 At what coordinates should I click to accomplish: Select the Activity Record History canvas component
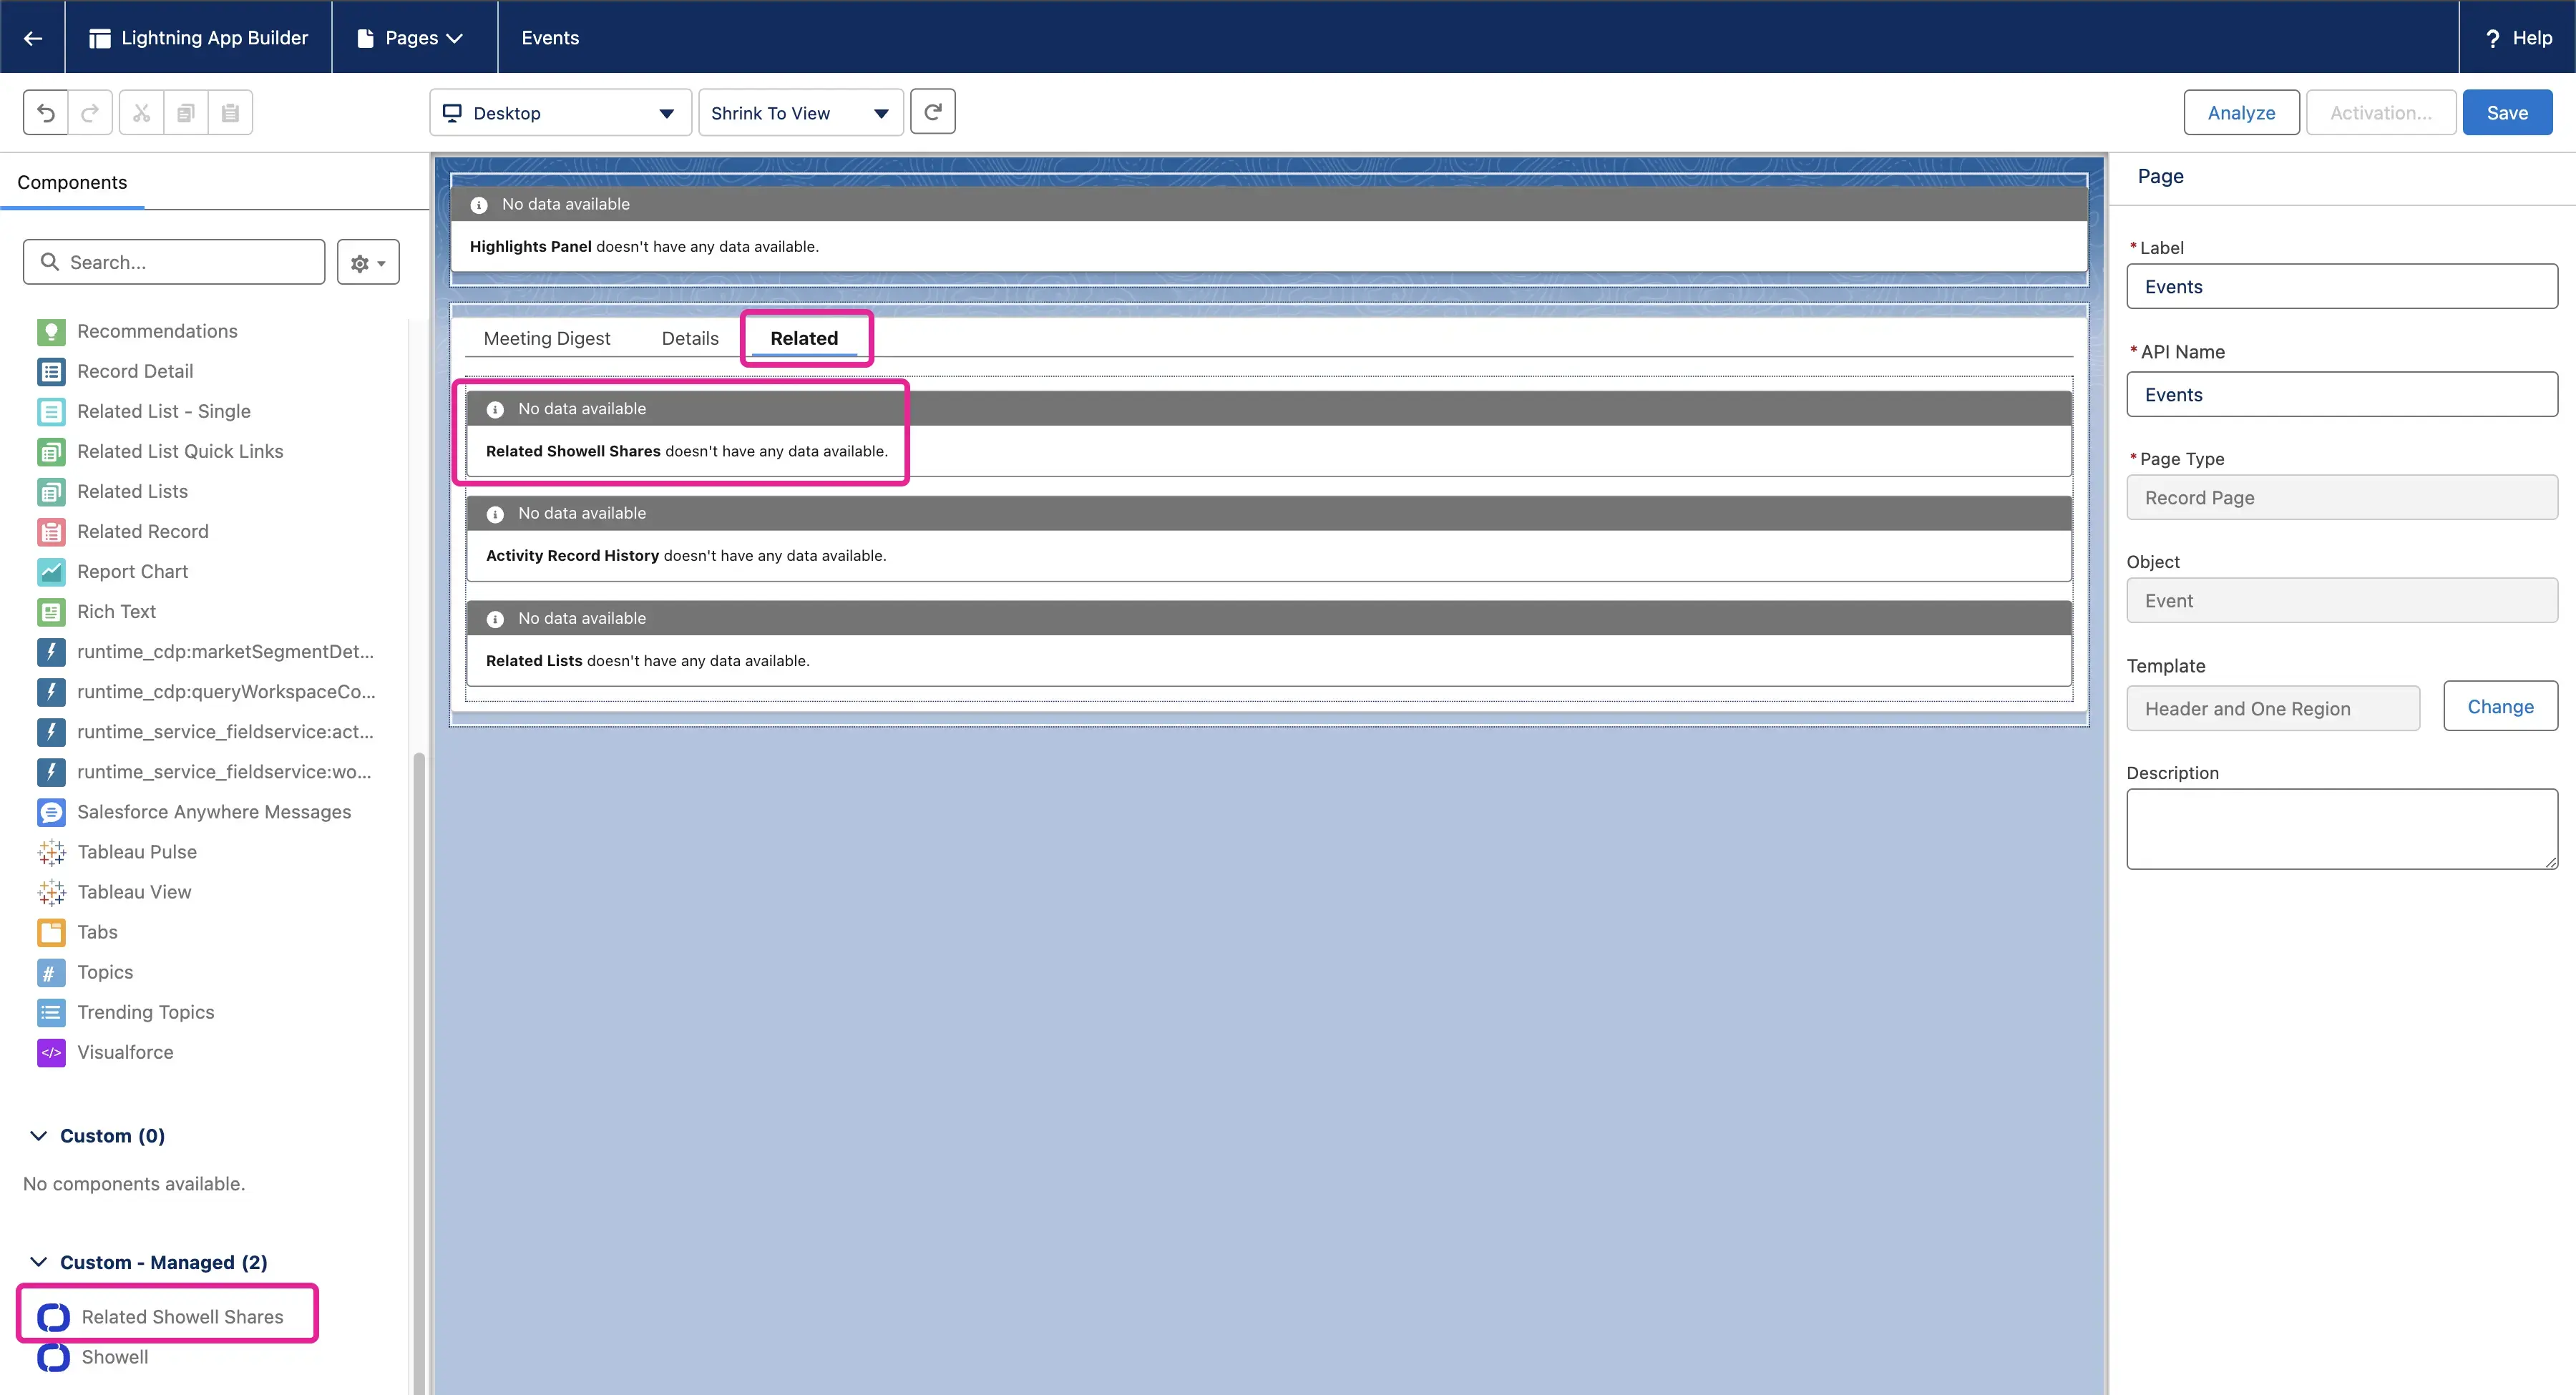pyautogui.click(x=1268, y=538)
